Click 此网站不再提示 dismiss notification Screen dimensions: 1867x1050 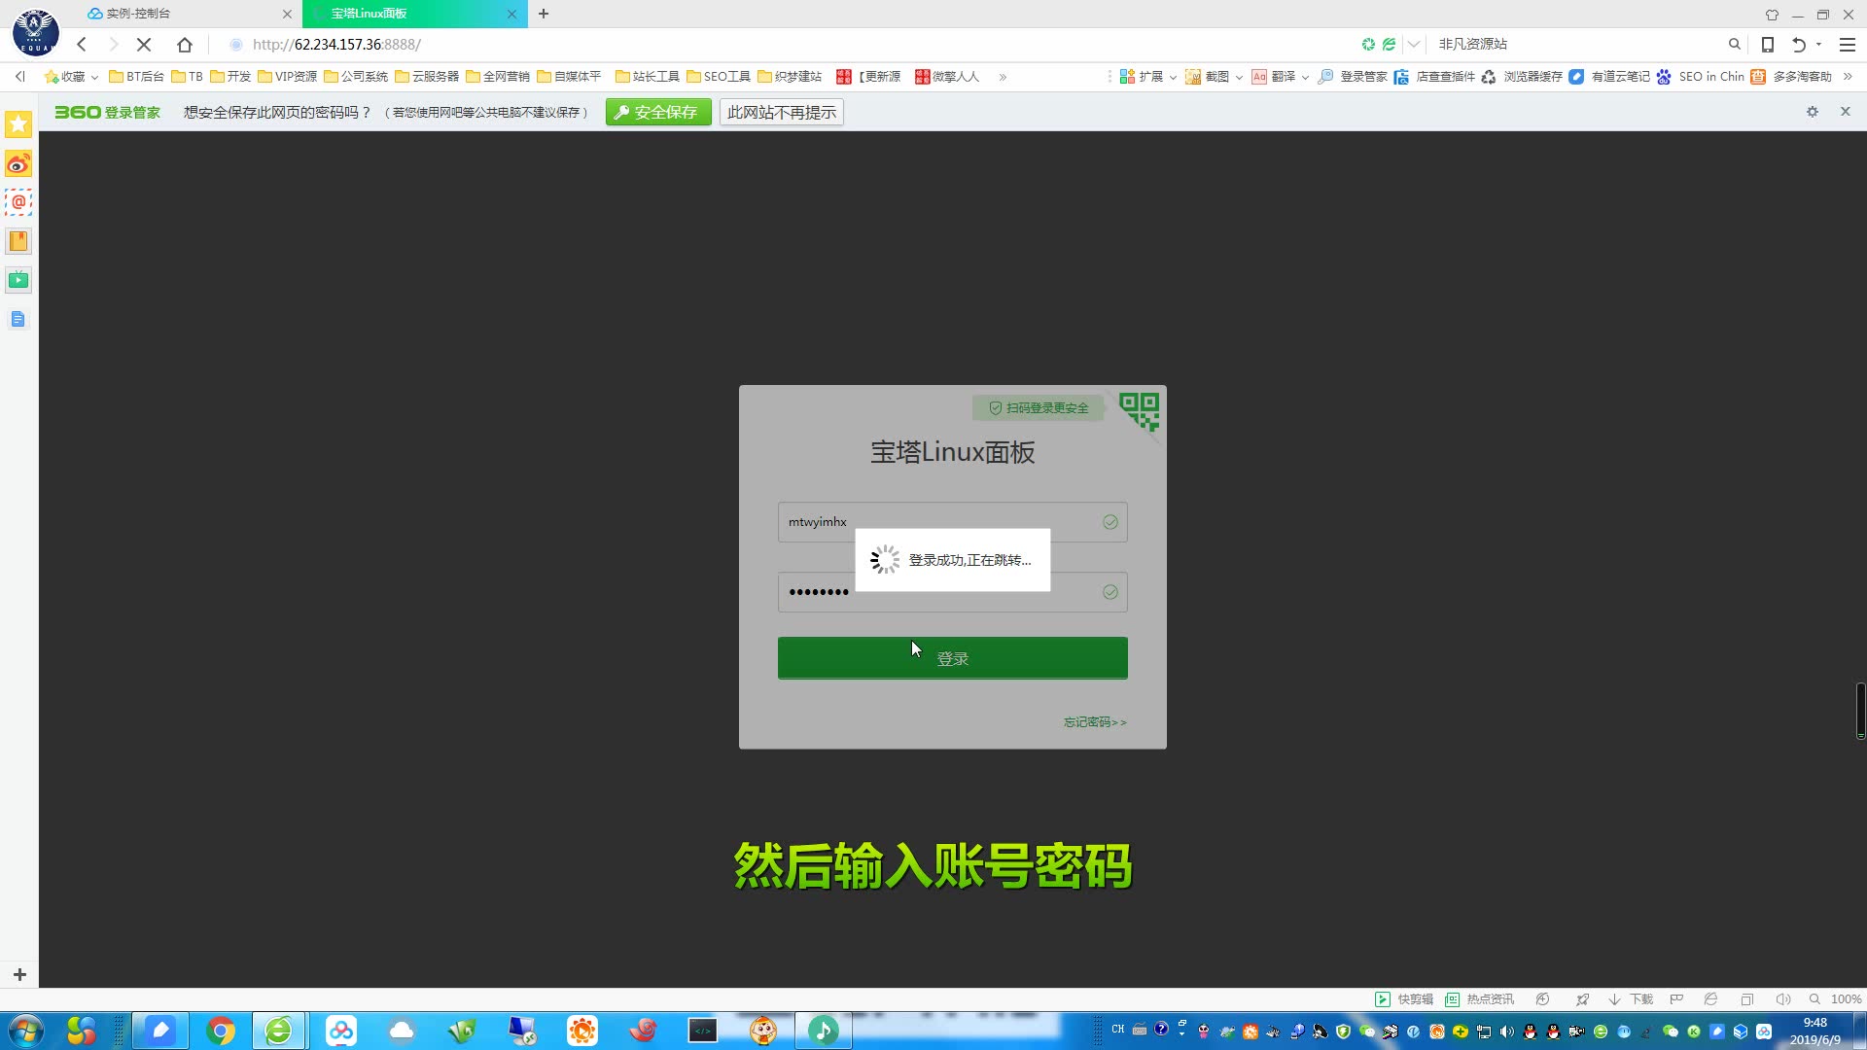tap(781, 112)
